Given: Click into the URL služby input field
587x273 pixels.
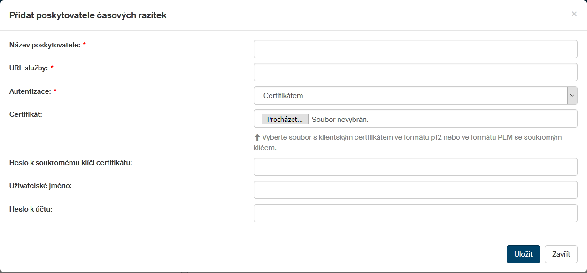Looking at the screenshot, I should [415, 72].
